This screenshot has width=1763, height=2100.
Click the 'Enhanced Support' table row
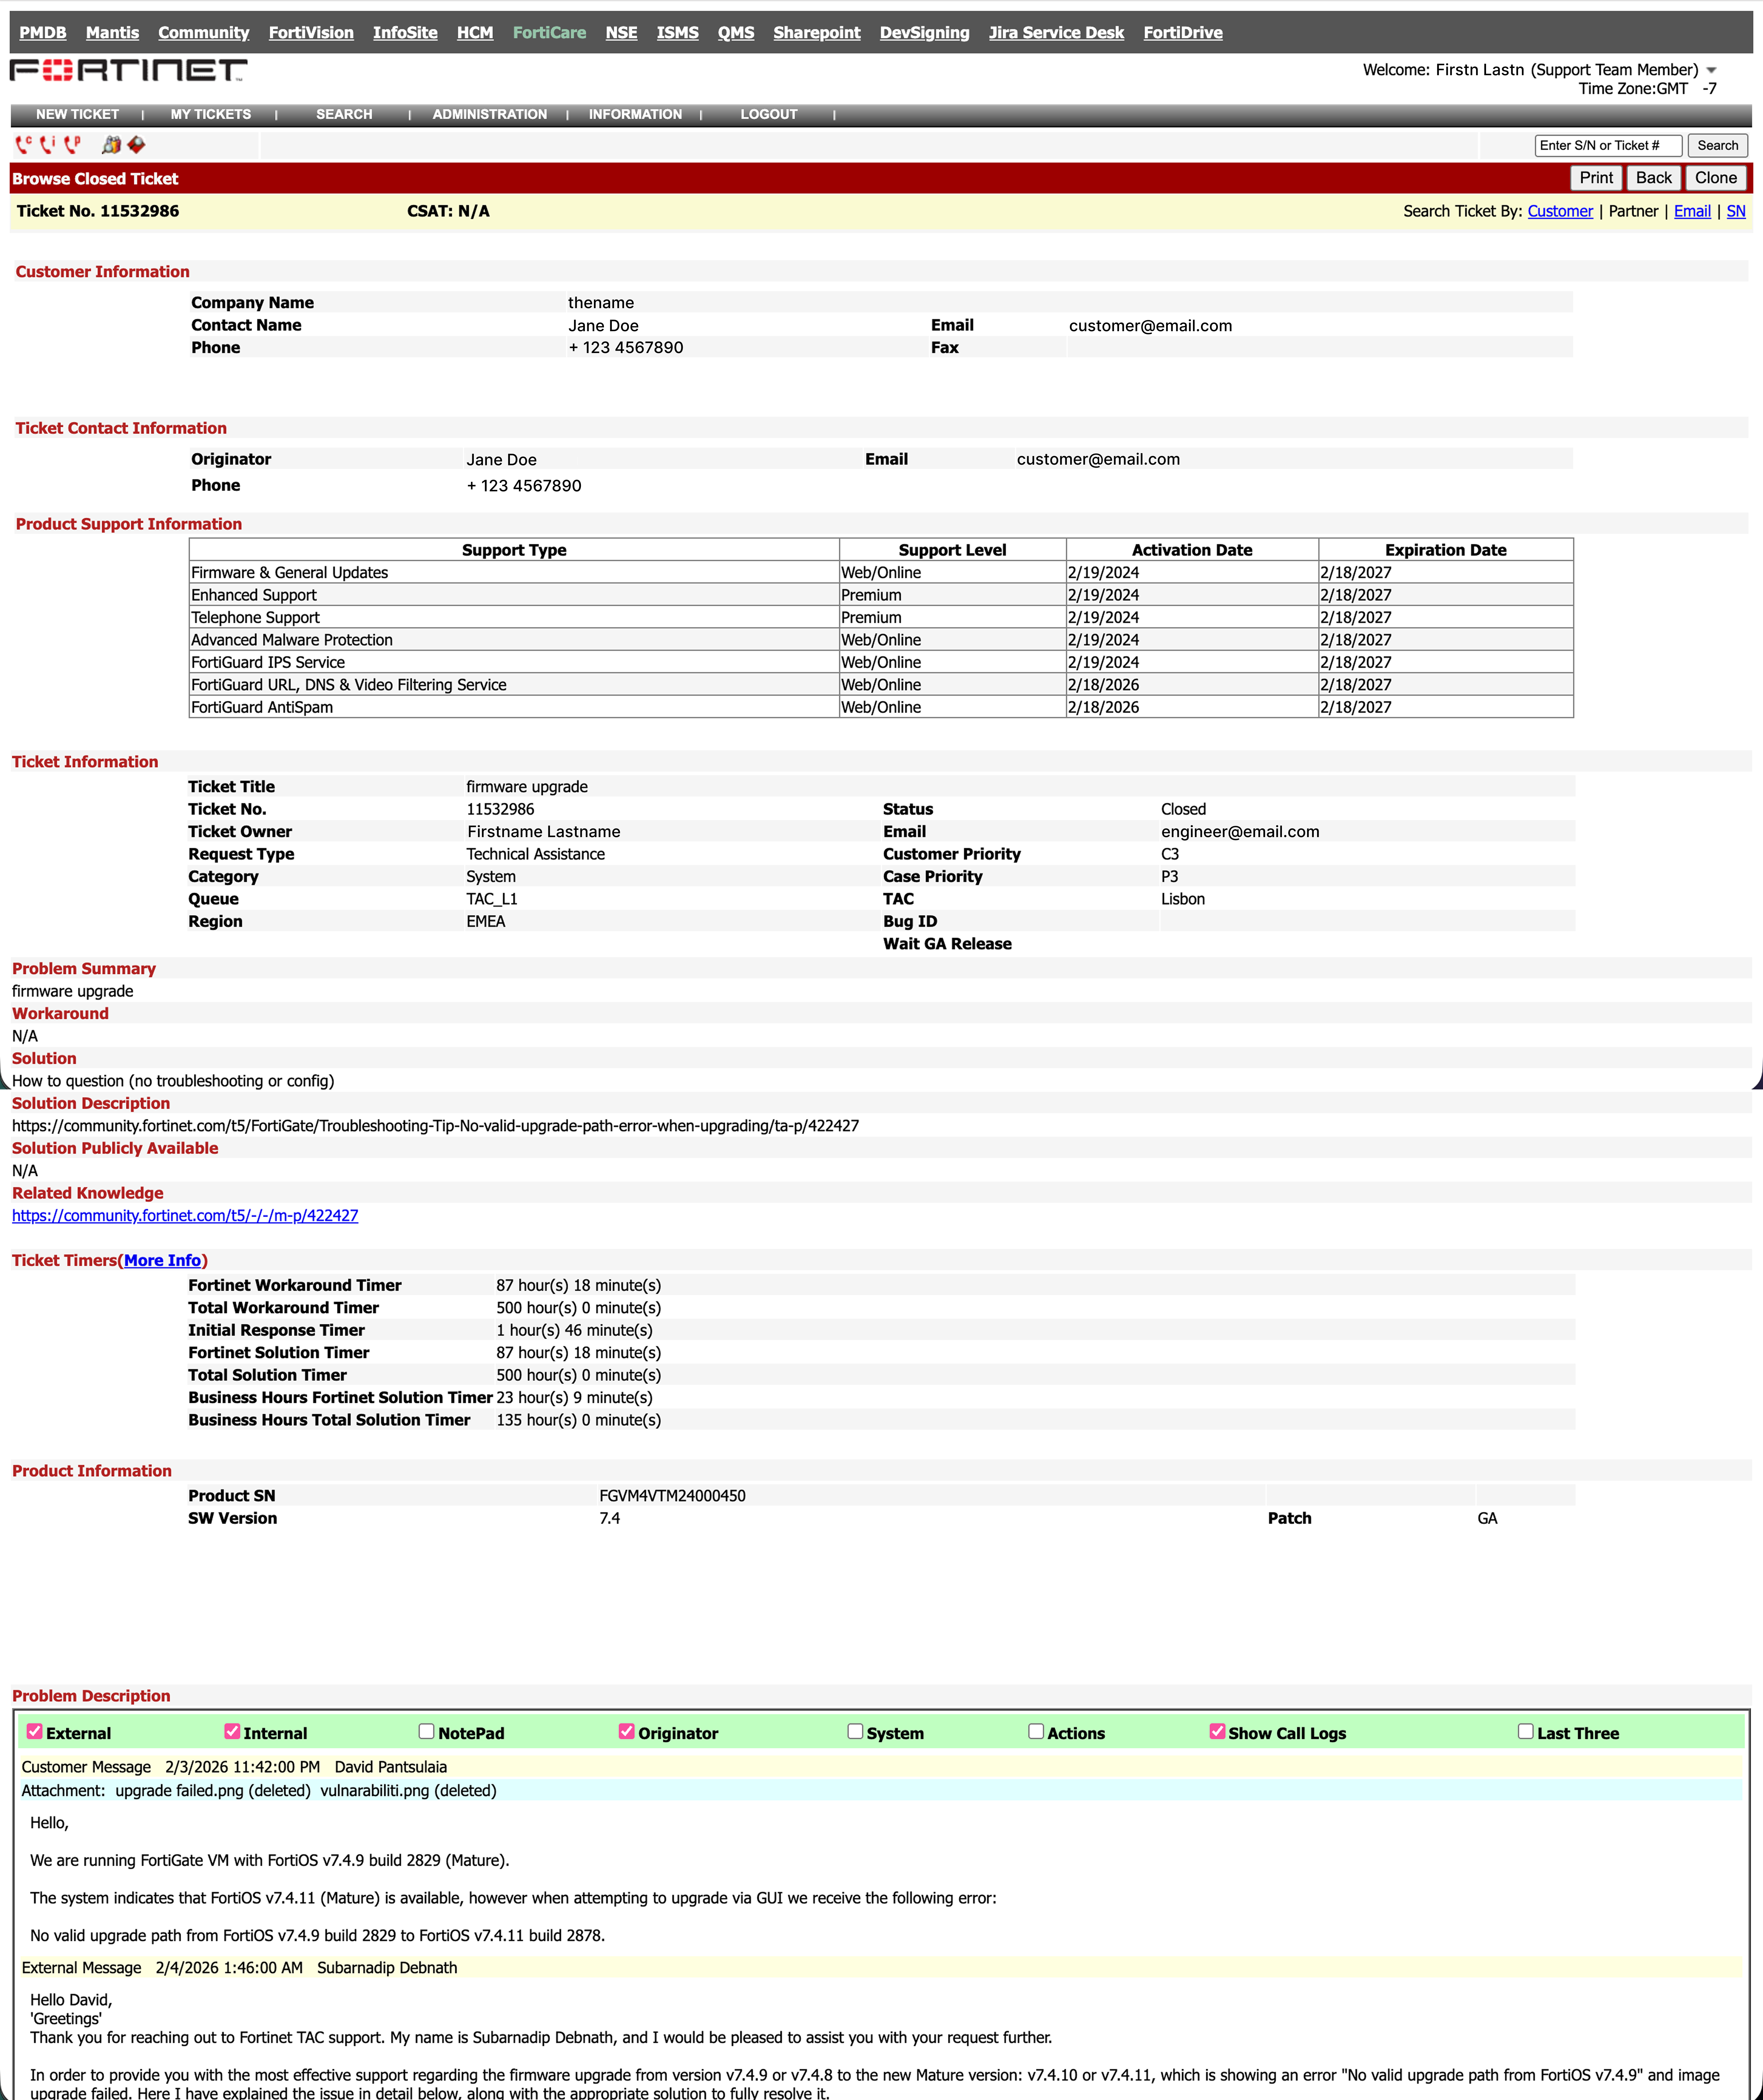[881, 595]
